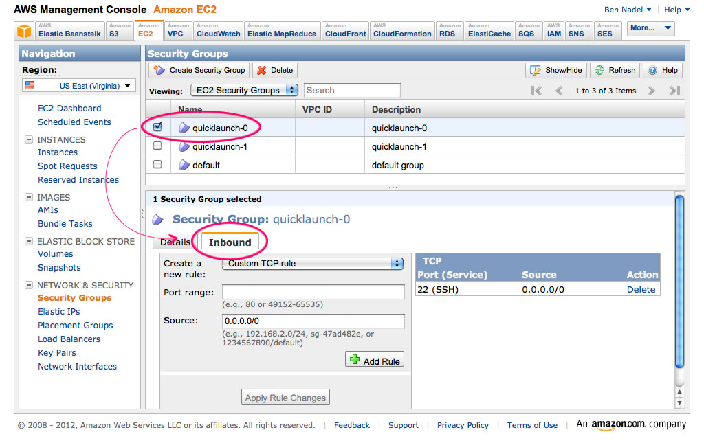The width and height of the screenshot is (704, 443).
Task: Open the Instances link
Action: [58, 152]
